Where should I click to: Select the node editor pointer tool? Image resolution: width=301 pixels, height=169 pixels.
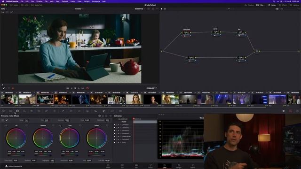(x=161, y=9)
